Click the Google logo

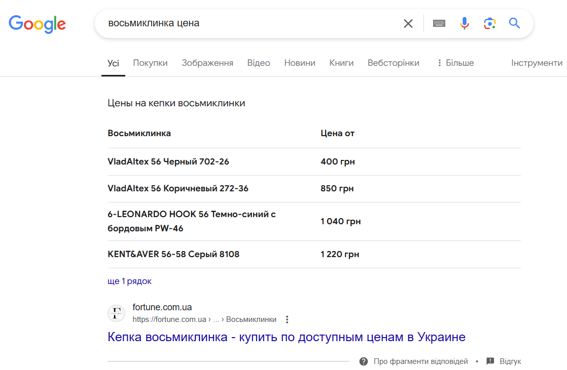click(x=37, y=24)
